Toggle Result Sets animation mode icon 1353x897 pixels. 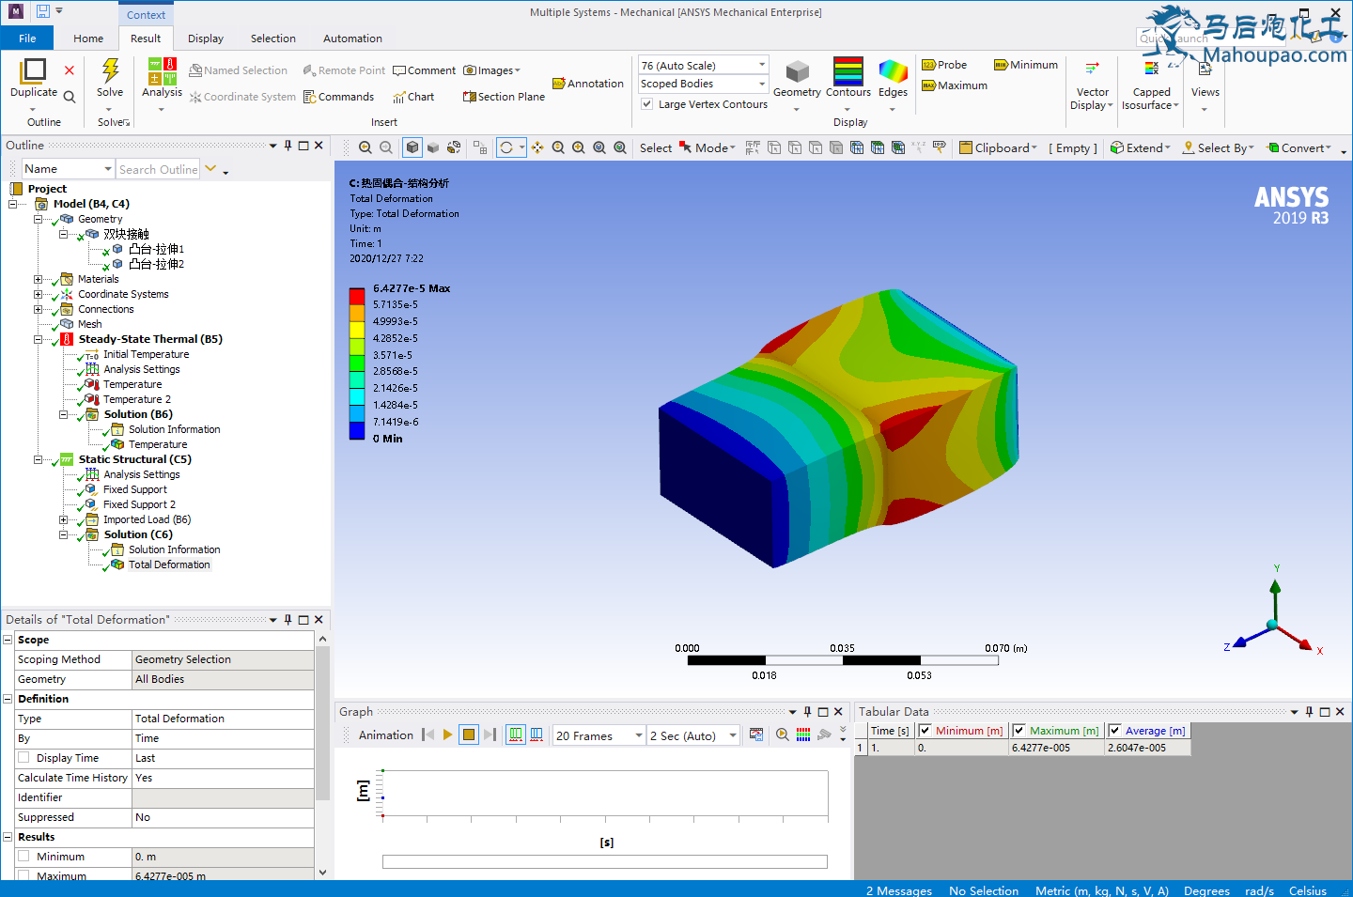click(x=537, y=735)
